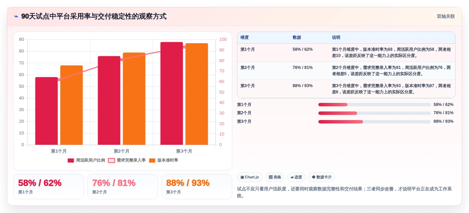This screenshot has height=213, width=469.
Task: Click the 第3个月 progress bar
Action: point(374,122)
